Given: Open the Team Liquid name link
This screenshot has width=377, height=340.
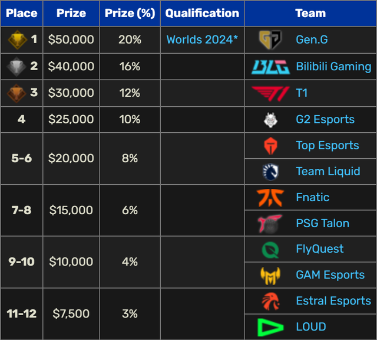Looking at the screenshot, I should coord(328,171).
